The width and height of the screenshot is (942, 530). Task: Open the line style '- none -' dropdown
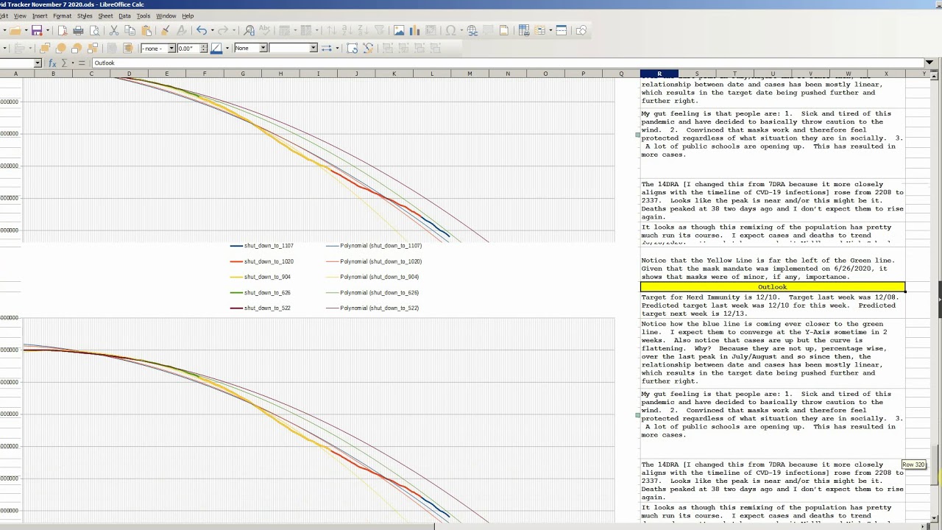171,48
